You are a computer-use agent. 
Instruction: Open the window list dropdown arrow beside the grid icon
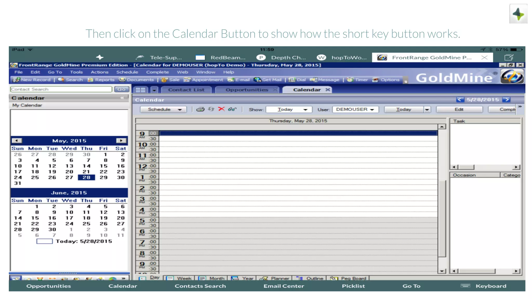154,90
